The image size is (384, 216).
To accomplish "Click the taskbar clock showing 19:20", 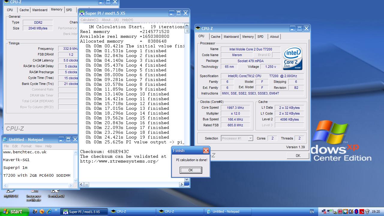I will 376,211.
